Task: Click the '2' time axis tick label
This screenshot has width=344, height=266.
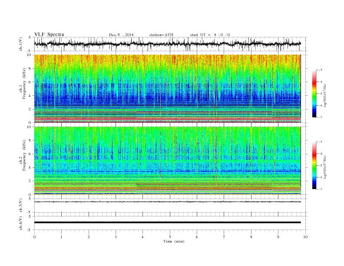Action: tap(89, 237)
